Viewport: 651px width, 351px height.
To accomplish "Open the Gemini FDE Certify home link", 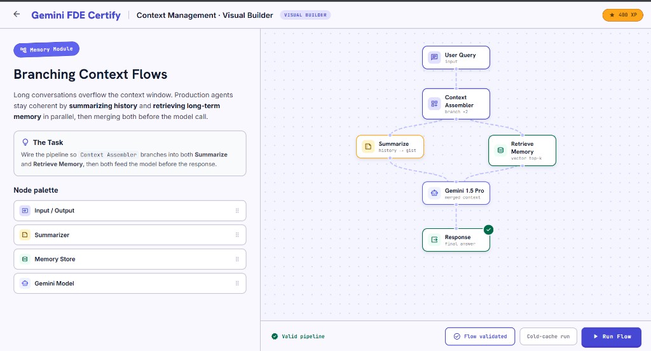I will coord(76,15).
